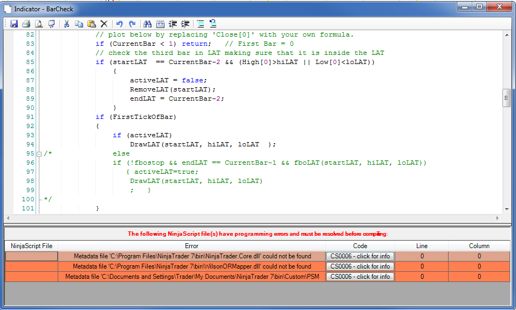Click the editor's scroll up arrow

pyautogui.click(x=507, y=35)
